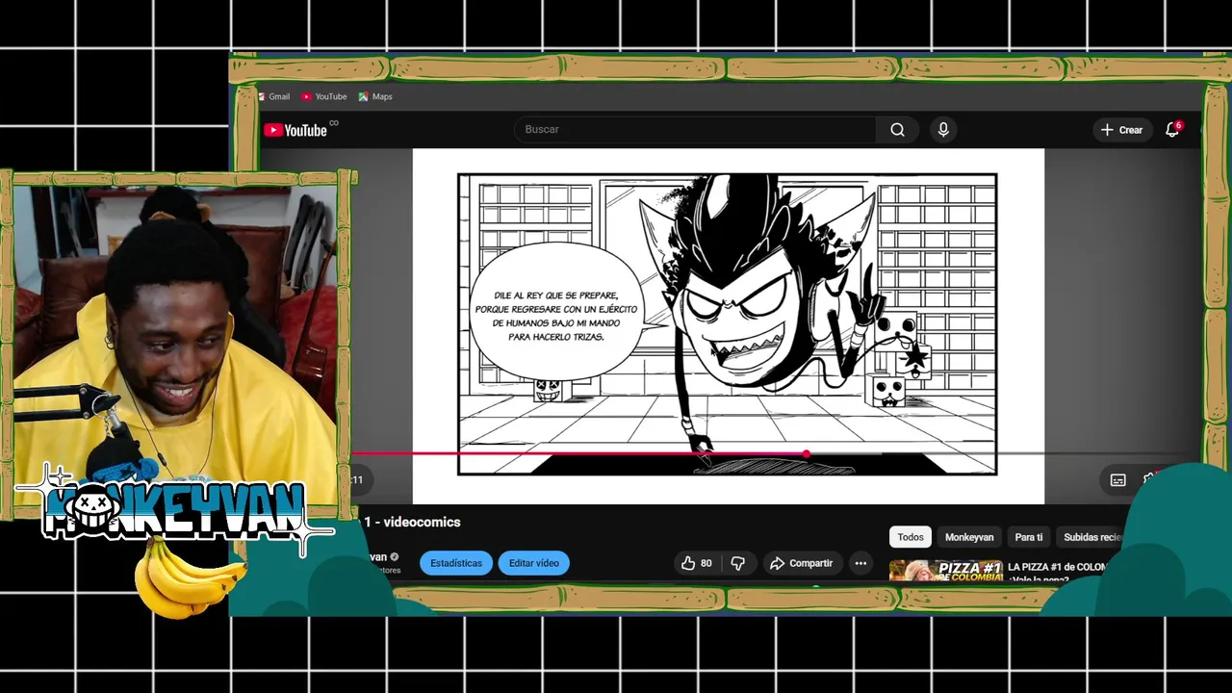
Task: Open the notifications bell
Action: [x=1172, y=130]
